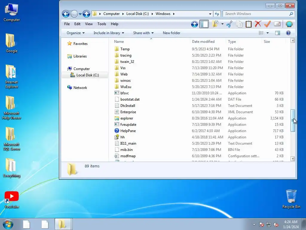Image resolution: width=306 pixels, height=230 pixels.
Task: Open the Tools menu
Action: click(102, 24)
